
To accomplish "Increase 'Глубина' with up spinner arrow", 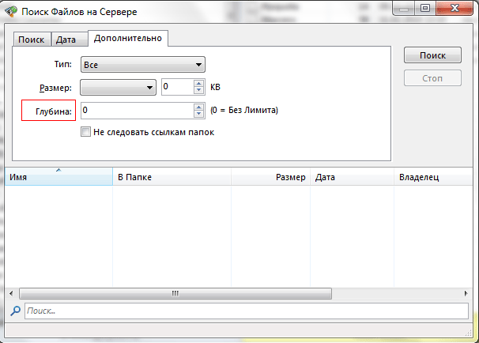I will [x=198, y=107].
